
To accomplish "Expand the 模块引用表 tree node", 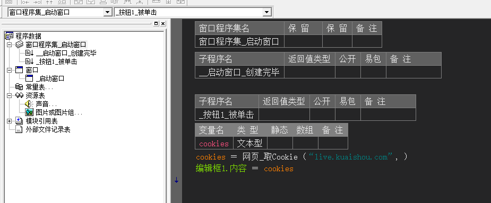I will click(x=9, y=121).
